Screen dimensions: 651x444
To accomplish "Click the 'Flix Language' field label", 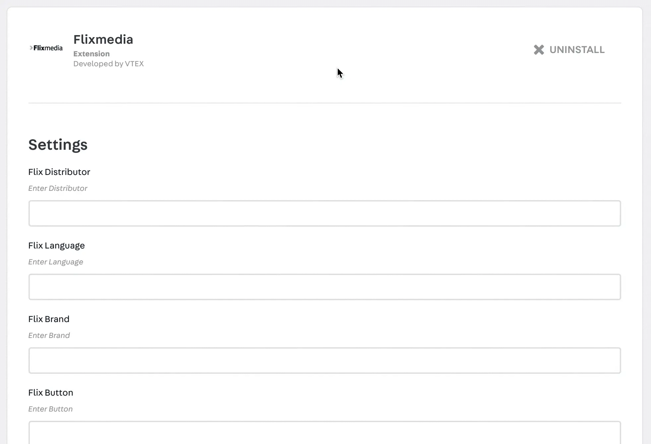I will (x=56, y=246).
